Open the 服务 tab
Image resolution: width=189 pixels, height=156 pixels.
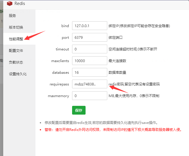(x=19, y=15)
